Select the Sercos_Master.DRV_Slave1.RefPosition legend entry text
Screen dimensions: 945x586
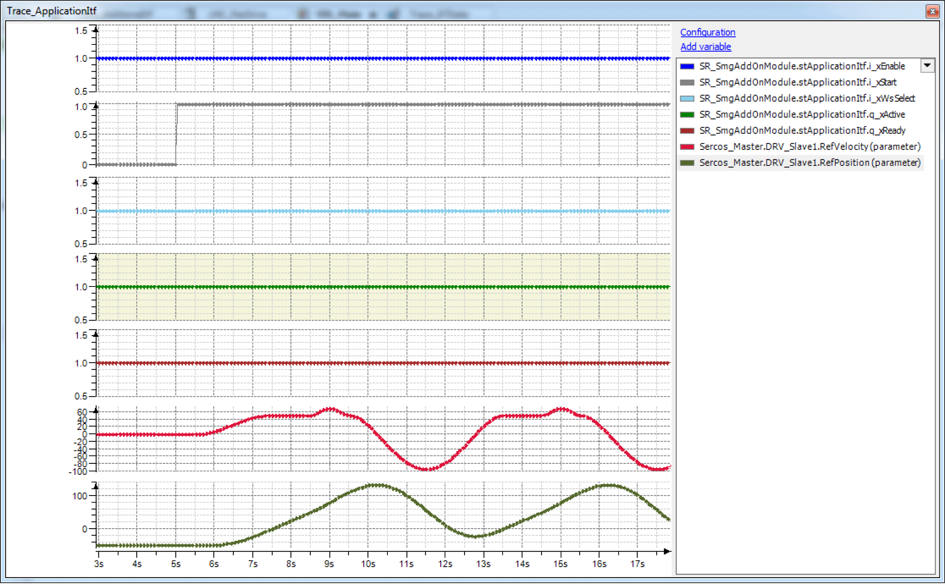(809, 163)
